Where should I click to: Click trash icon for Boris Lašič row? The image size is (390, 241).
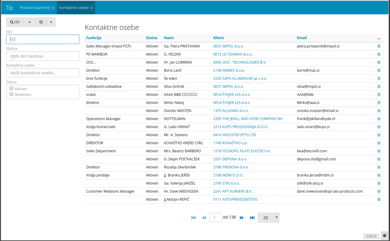[x=379, y=70]
